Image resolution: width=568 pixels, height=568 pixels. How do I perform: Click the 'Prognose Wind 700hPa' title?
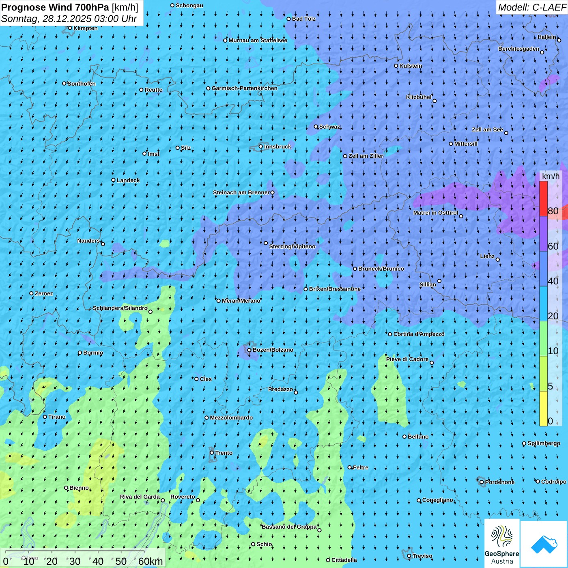[56, 7]
